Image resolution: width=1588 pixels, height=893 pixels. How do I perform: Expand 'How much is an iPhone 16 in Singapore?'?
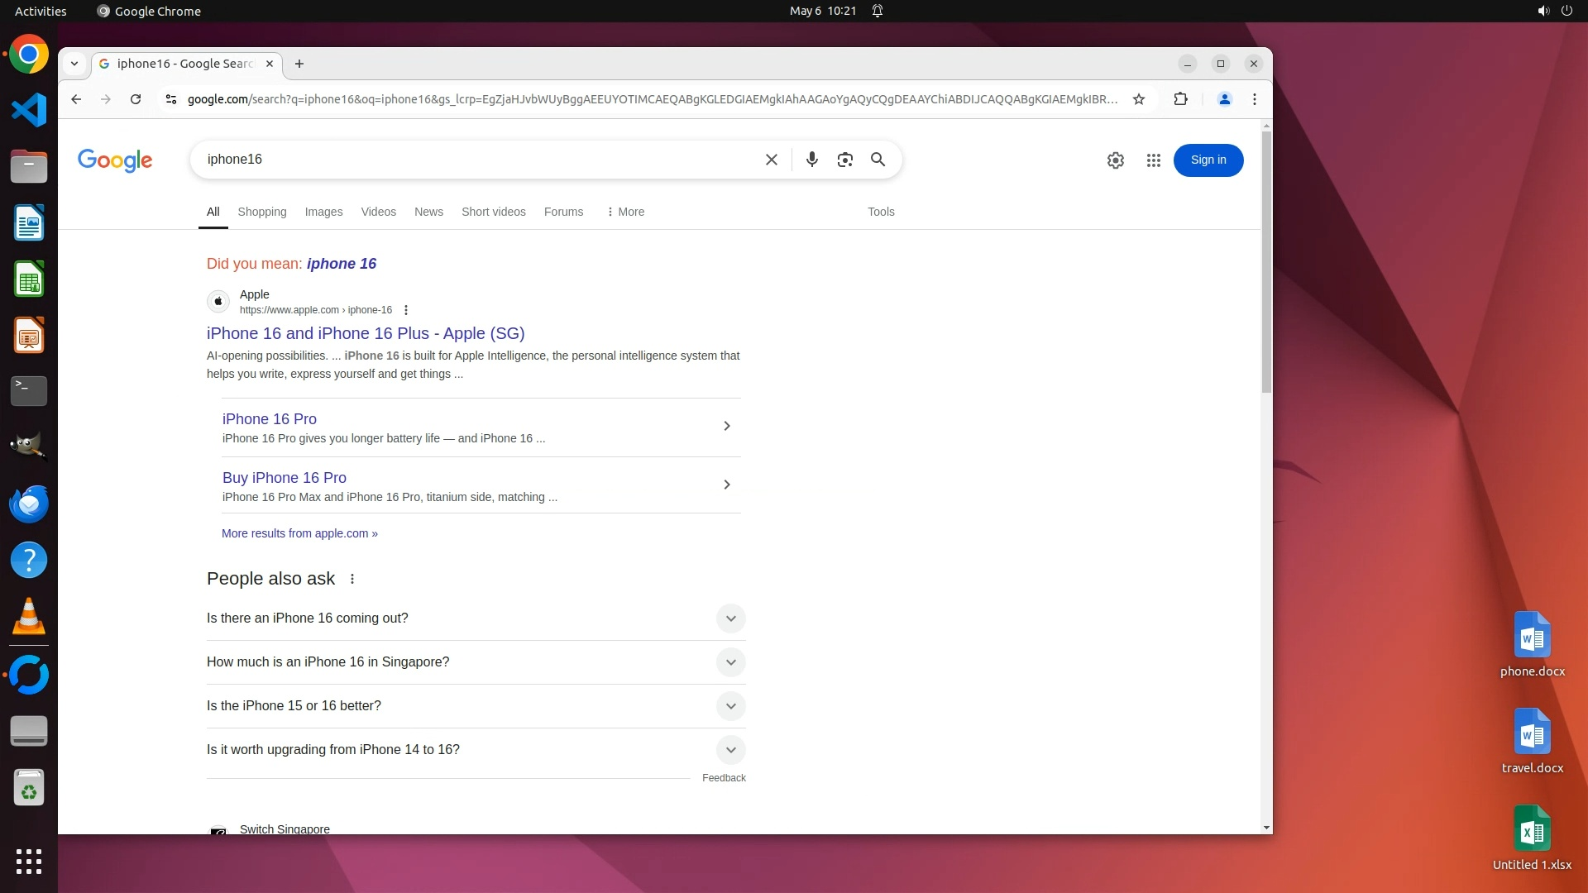coord(730,662)
